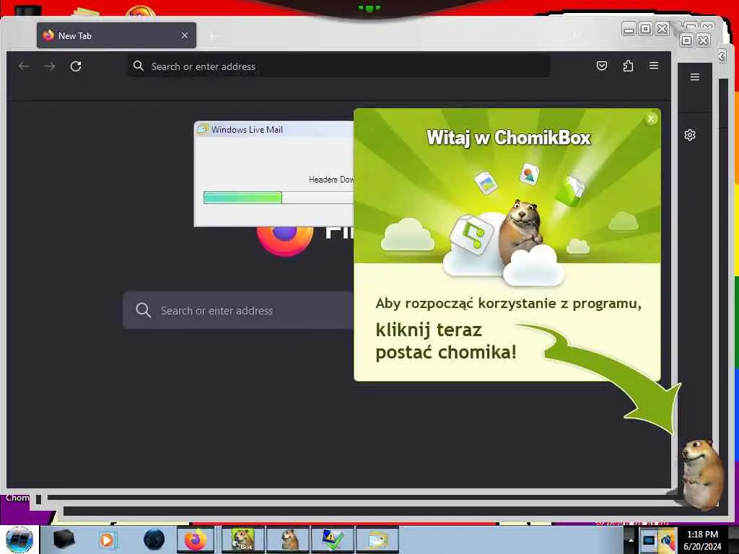Open the Firefox extensions puzzle icon
The height and width of the screenshot is (554, 739).
pyautogui.click(x=628, y=66)
